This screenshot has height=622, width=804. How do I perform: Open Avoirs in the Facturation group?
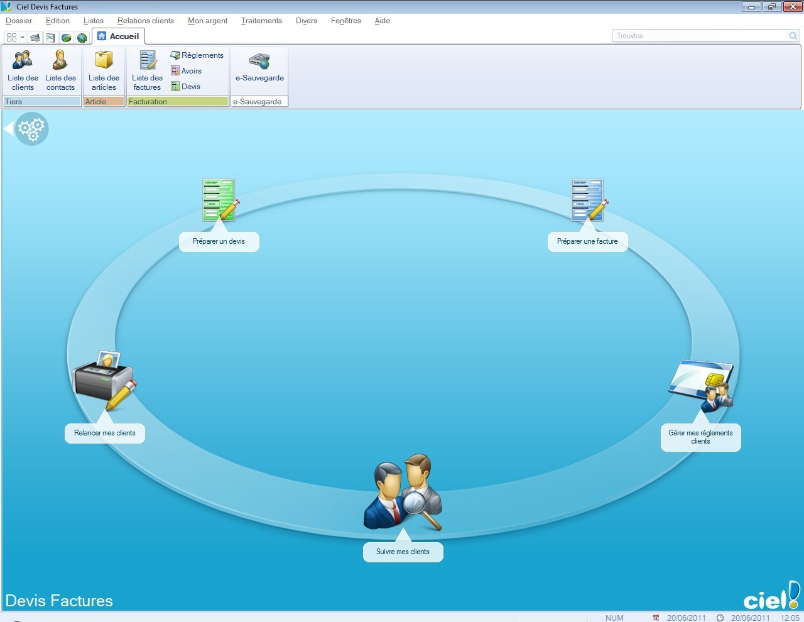click(186, 71)
